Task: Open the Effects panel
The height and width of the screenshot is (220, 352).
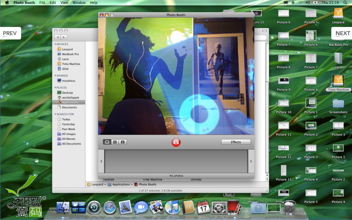Action: tap(236, 142)
